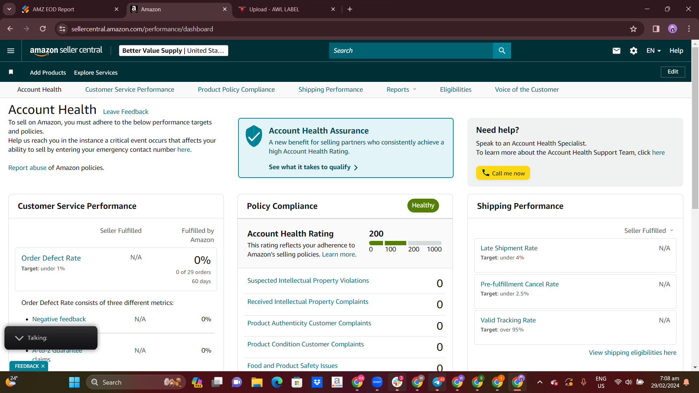Open File Explorer from taskbar

tap(257, 382)
